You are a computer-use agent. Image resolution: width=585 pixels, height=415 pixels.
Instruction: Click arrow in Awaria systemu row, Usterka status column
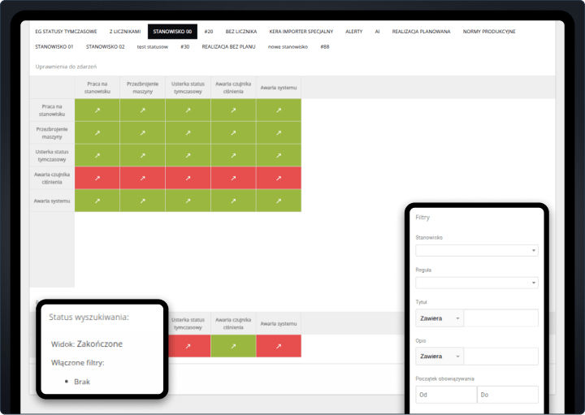point(188,200)
